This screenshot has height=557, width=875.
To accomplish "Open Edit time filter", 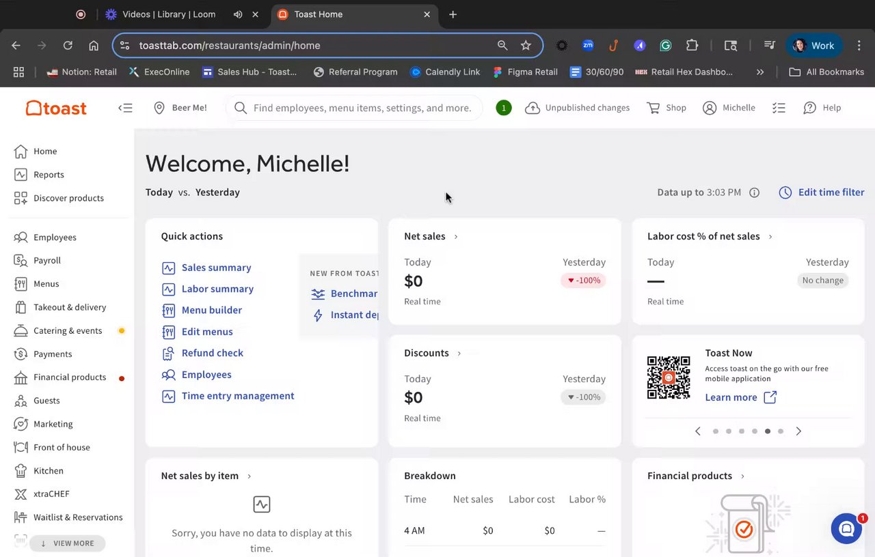I will (822, 192).
